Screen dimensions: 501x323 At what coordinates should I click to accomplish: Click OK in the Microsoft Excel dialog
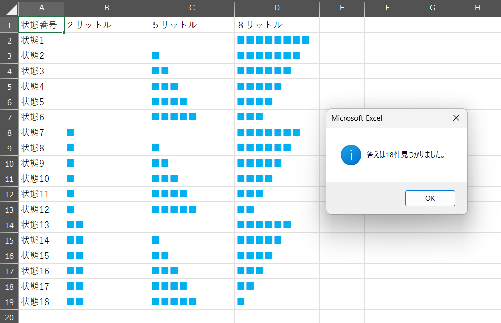(x=430, y=198)
